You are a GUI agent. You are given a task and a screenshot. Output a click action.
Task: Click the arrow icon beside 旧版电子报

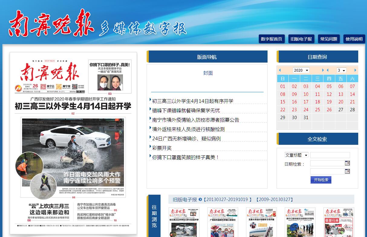coord(200,200)
